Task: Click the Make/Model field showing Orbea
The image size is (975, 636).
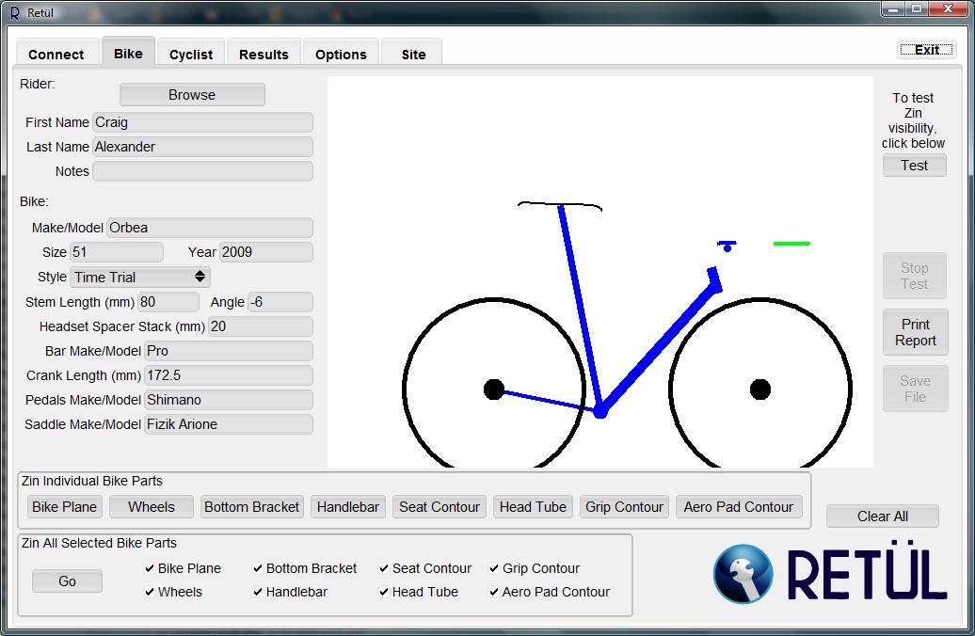Action: (210, 227)
